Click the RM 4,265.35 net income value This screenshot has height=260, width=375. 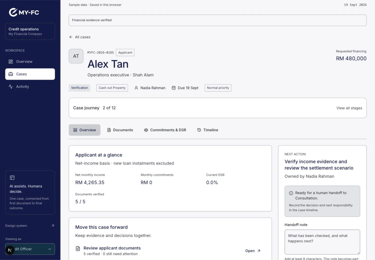(x=90, y=183)
